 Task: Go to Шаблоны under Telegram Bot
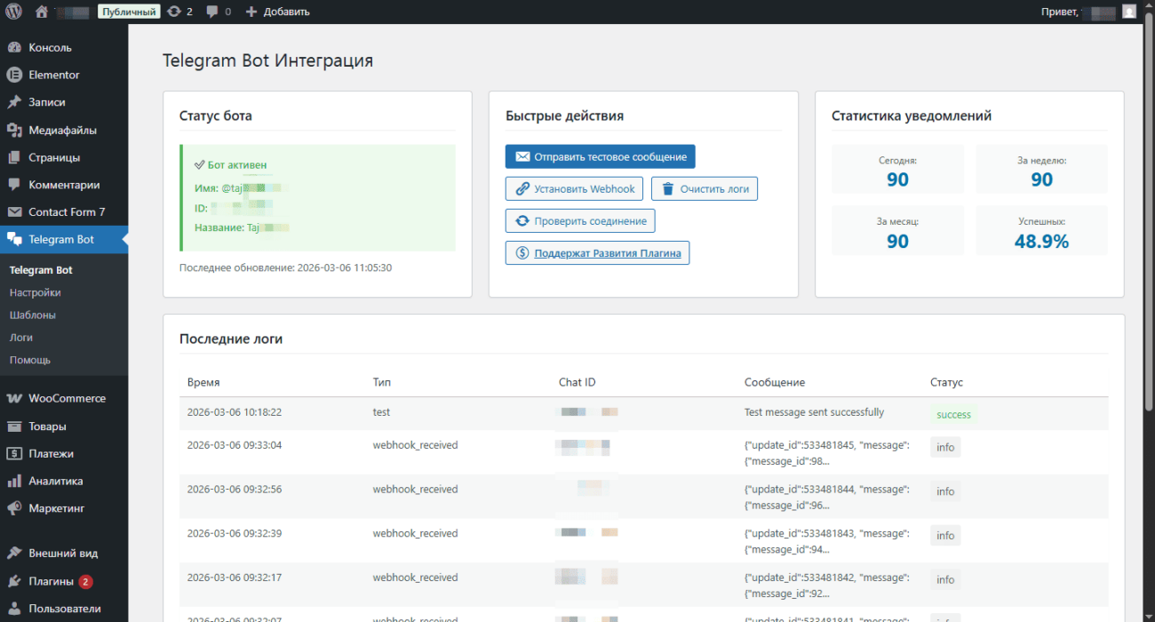coord(33,315)
